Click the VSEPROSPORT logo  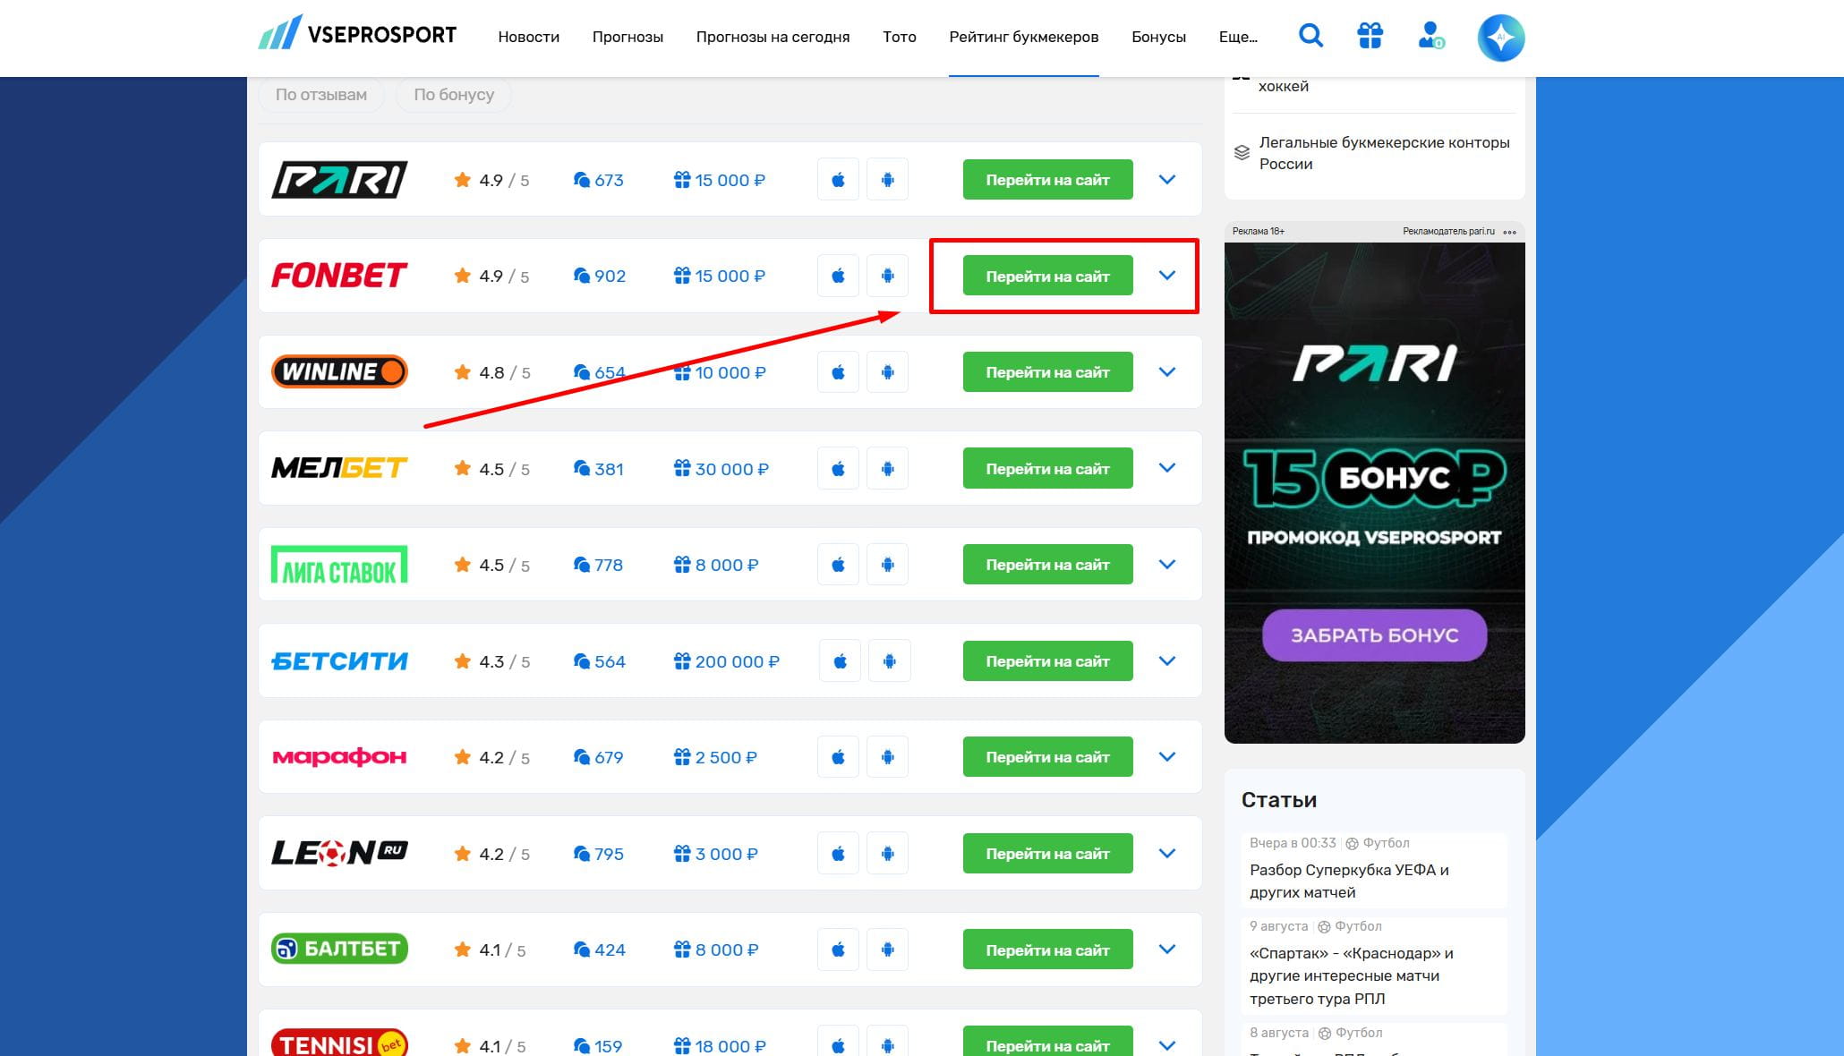click(x=357, y=34)
